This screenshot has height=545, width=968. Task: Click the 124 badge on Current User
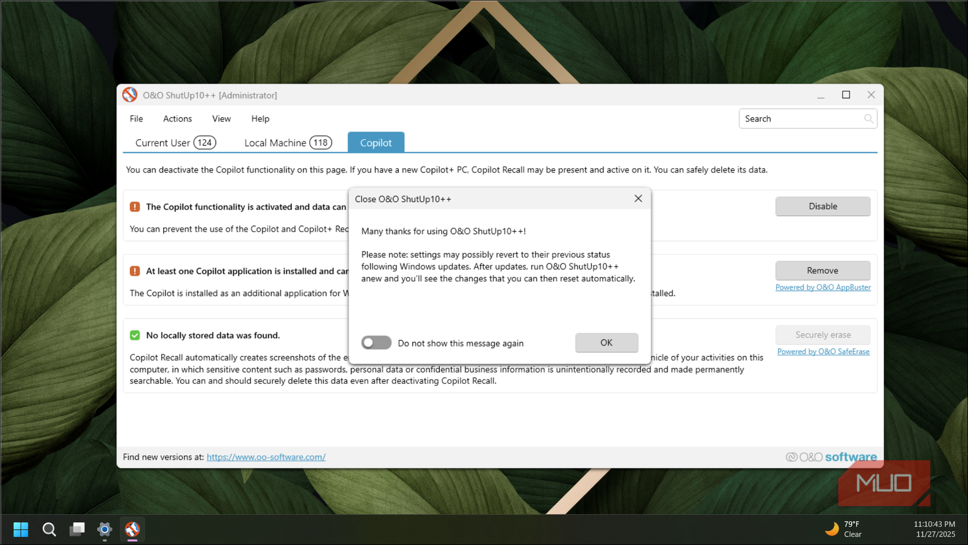click(x=205, y=143)
